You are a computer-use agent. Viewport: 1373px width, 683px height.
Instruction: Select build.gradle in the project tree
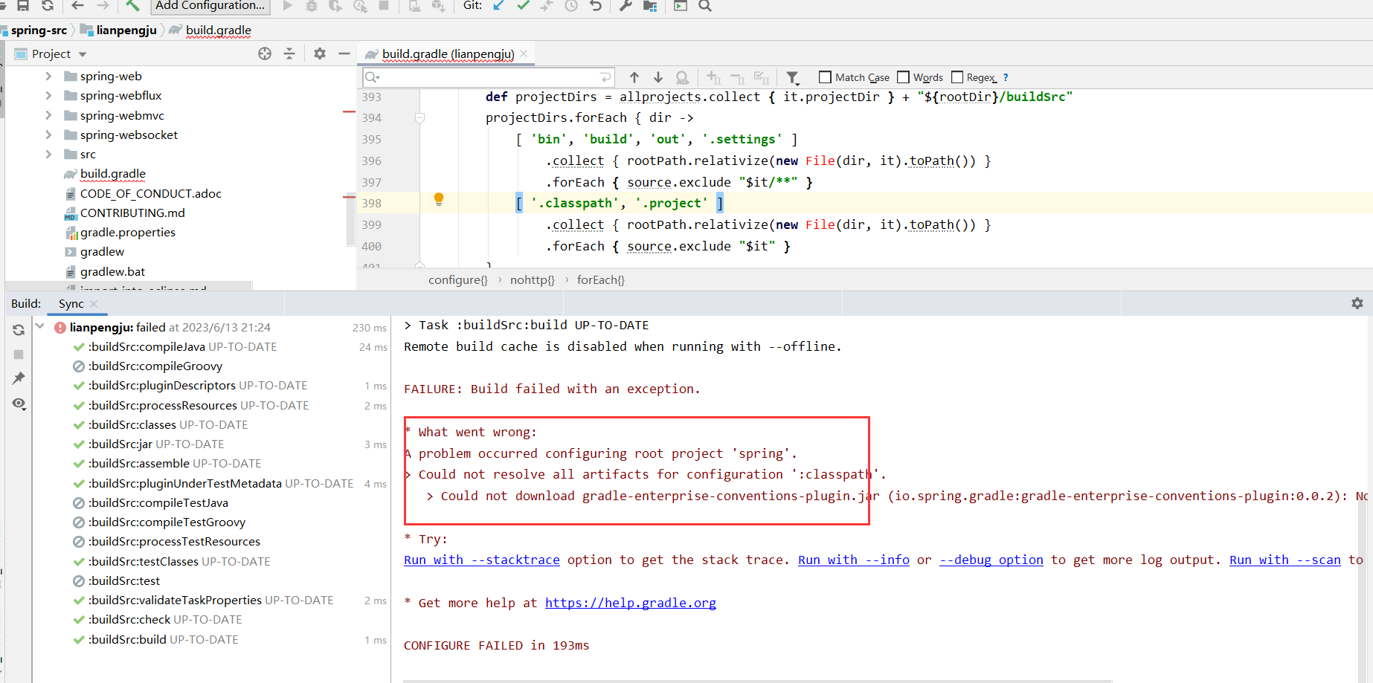pos(113,173)
